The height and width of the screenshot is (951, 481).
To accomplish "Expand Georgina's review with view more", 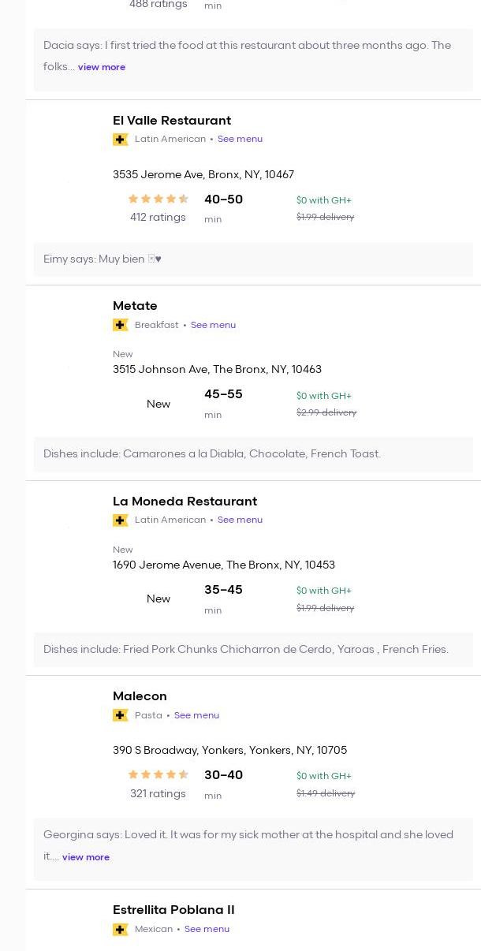I will coord(86,857).
